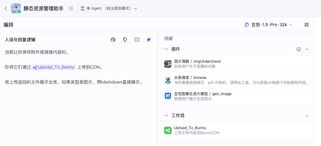This screenshot has height=146, width=321.
Task: Click the description 根据用户提示生成图片
Action: tap(193, 99)
